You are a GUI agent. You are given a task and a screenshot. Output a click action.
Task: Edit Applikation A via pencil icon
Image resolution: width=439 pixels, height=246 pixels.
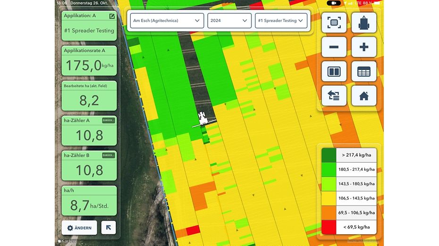coord(112,16)
